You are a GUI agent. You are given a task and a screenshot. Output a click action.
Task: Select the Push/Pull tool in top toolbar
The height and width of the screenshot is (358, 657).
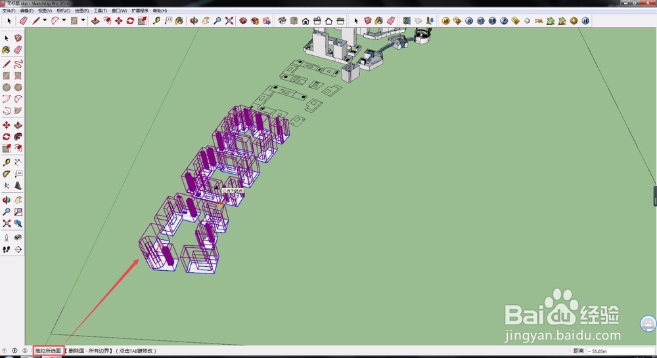(95, 20)
